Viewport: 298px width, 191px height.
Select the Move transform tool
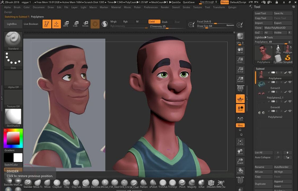point(66,24)
